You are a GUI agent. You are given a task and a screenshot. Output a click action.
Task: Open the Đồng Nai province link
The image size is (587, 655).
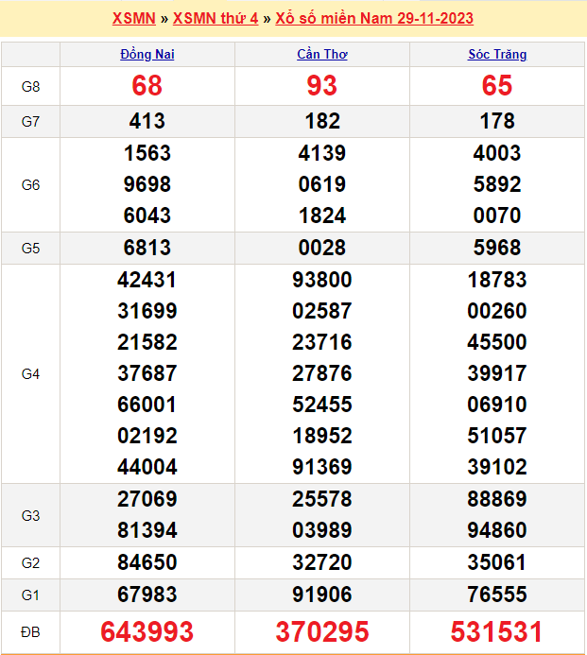[x=147, y=54]
